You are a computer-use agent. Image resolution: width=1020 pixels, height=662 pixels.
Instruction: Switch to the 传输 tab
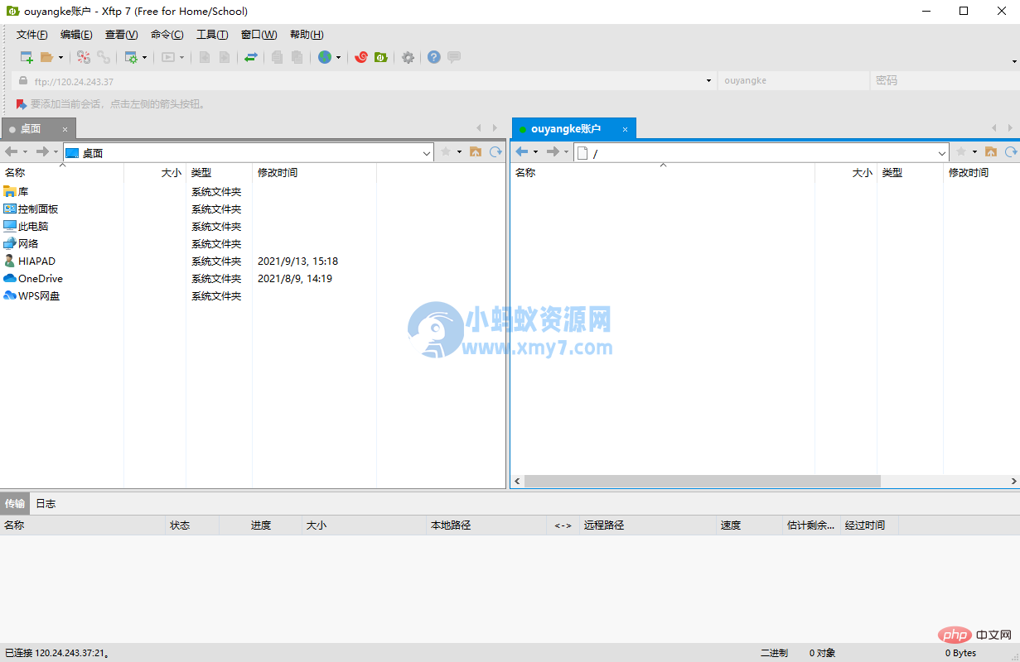pos(15,503)
